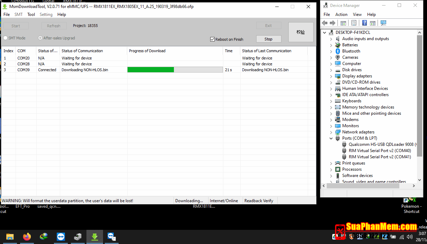Open Firefox from the taskbar
The image size is (427, 244).
click(x=27, y=237)
